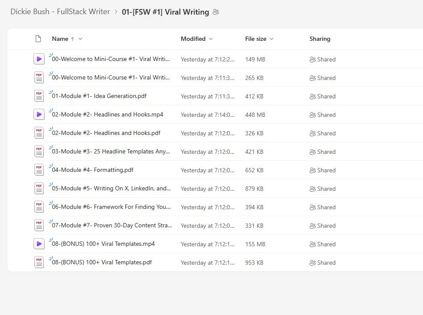Open 05-Module #5- Writing On X, LinkedIn file
This screenshot has width=423, height=315.
point(111,188)
